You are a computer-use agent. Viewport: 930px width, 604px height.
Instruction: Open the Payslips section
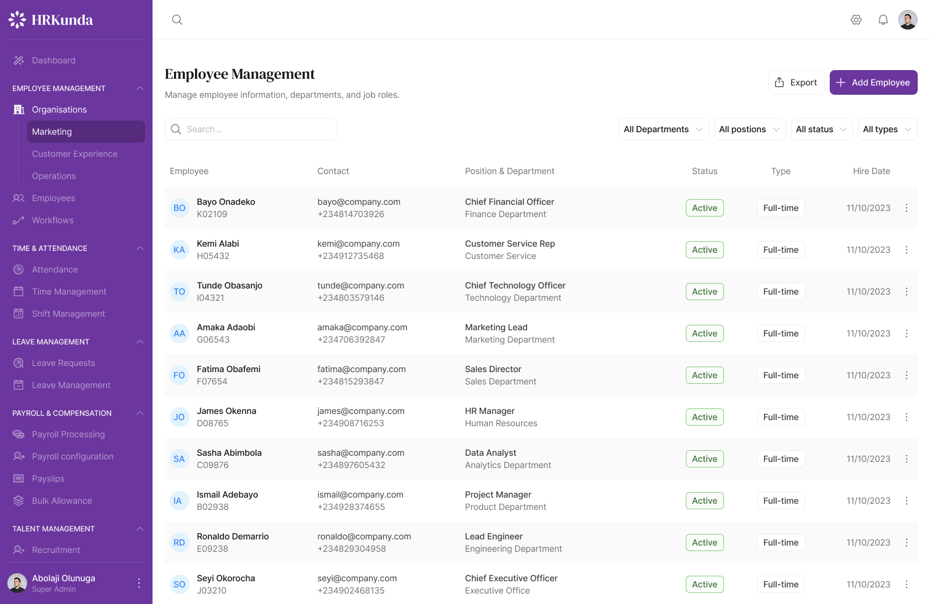click(x=49, y=479)
